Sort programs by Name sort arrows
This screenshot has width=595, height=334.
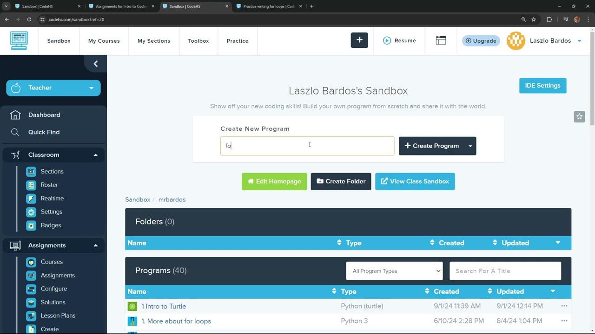[x=334, y=291]
